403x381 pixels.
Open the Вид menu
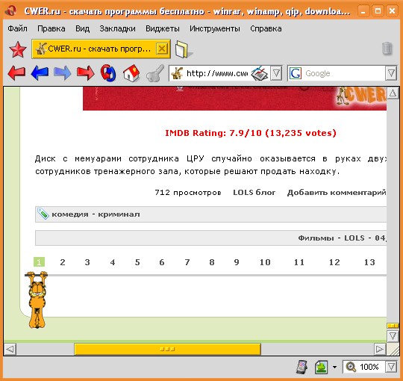pyautogui.click(x=82, y=28)
